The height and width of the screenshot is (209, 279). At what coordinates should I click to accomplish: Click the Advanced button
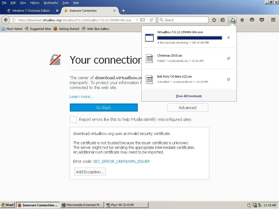click(x=187, y=108)
